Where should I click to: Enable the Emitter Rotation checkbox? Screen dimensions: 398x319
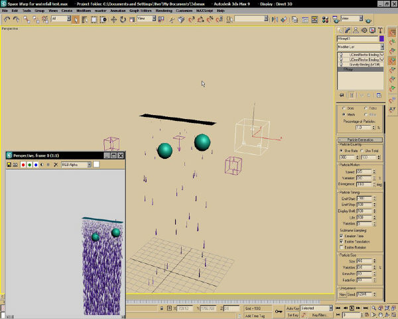(342, 247)
